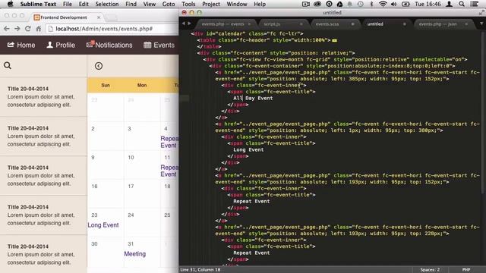Screen dimensions: 486x273
Task: Open the Tools menu
Action: (x=188, y=4)
